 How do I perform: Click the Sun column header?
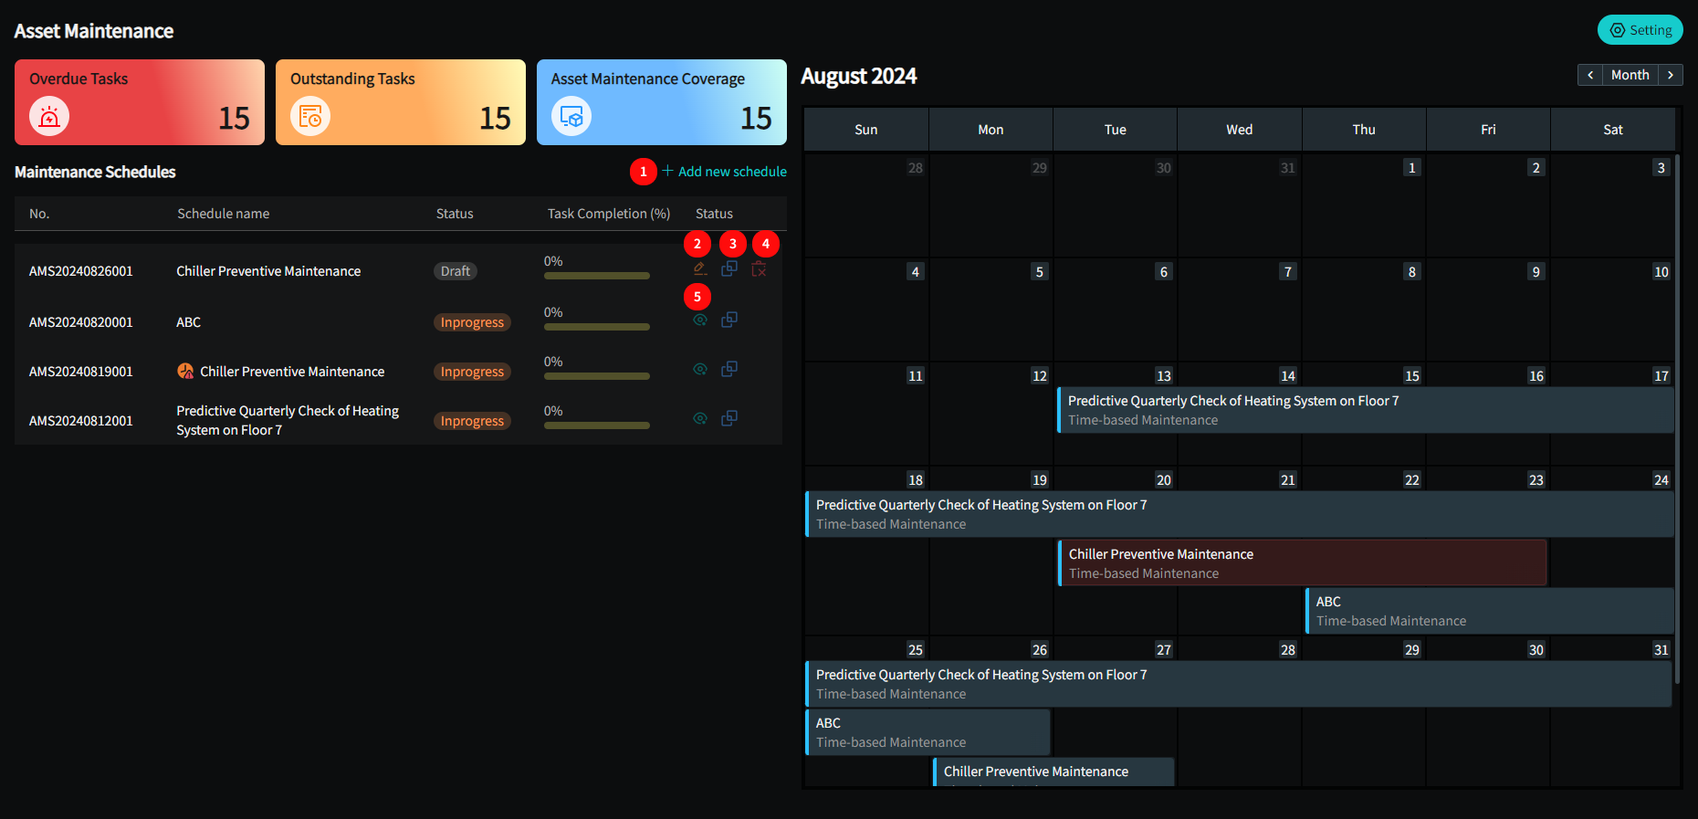click(x=866, y=130)
